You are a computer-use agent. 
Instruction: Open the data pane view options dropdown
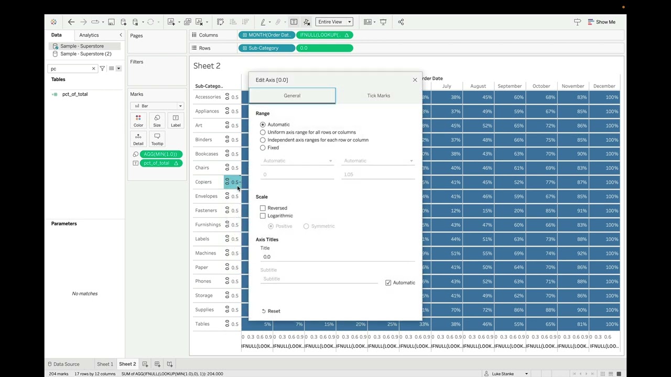click(118, 69)
